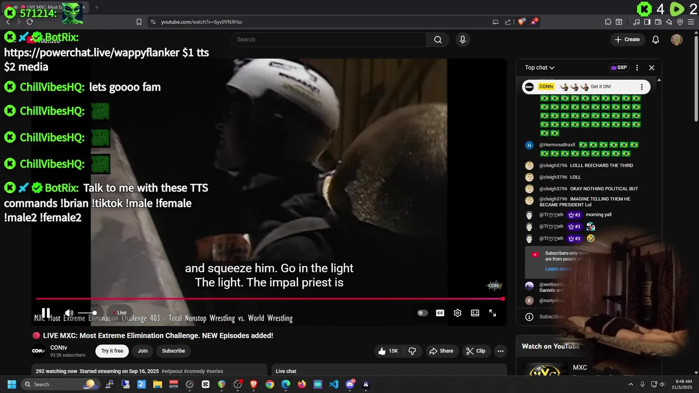This screenshot has width=699, height=393.
Task: Open the CONtv channel name link
Action: [58, 348]
